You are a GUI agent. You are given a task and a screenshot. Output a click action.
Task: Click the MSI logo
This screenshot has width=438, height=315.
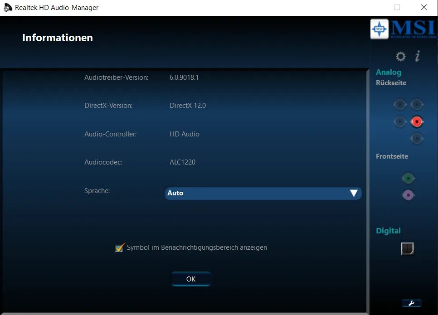coord(404,29)
